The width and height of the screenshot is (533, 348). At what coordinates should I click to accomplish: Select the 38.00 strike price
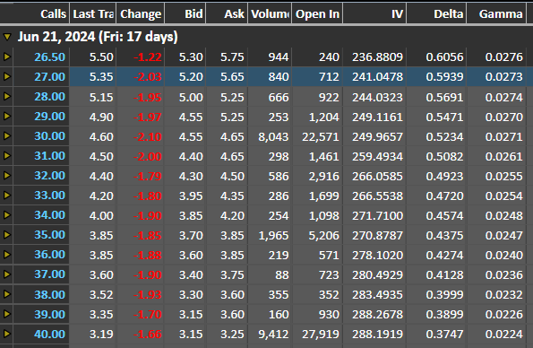(49, 294)
